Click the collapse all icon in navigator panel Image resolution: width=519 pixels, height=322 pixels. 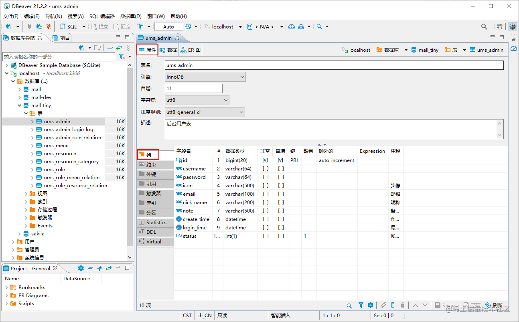click(110, 48)
